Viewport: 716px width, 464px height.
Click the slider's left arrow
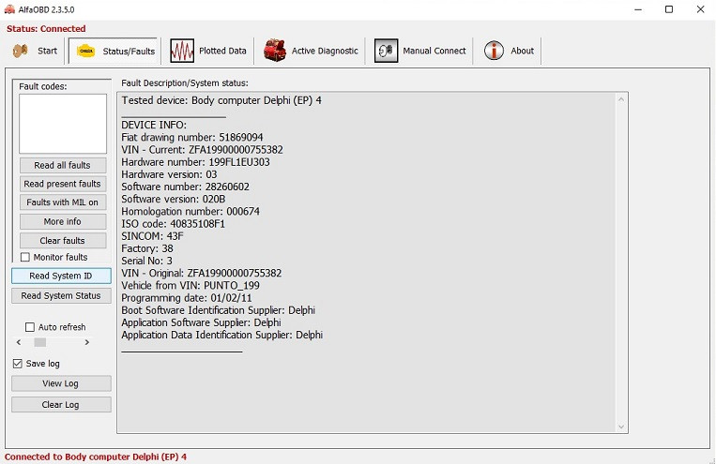[x=18, y=343]
